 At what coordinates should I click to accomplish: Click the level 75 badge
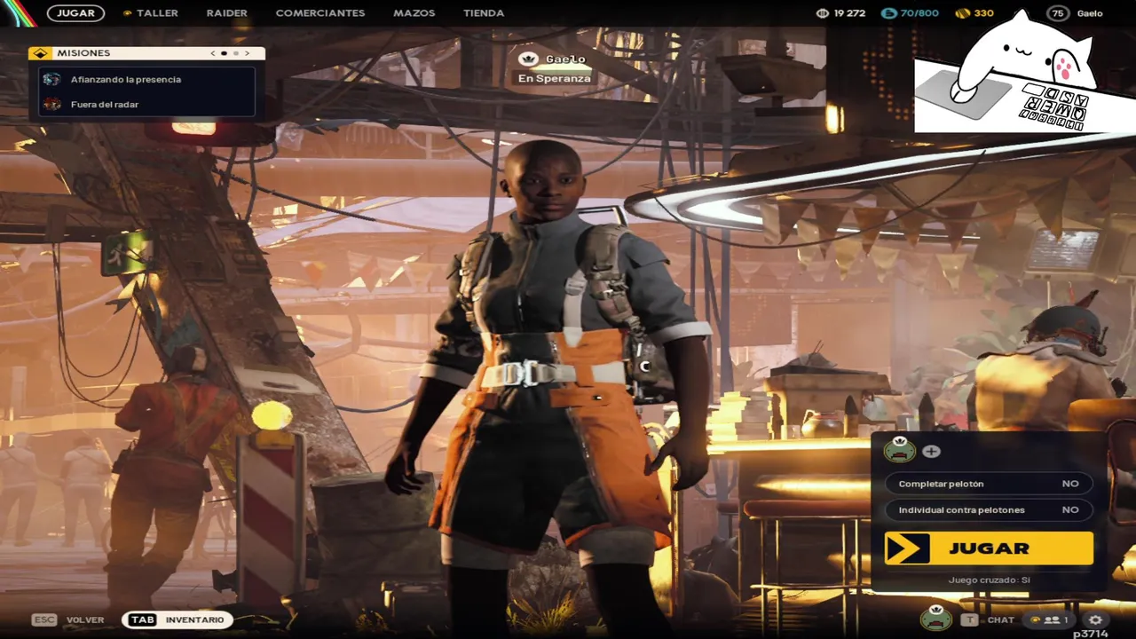tap(1058, 13)
